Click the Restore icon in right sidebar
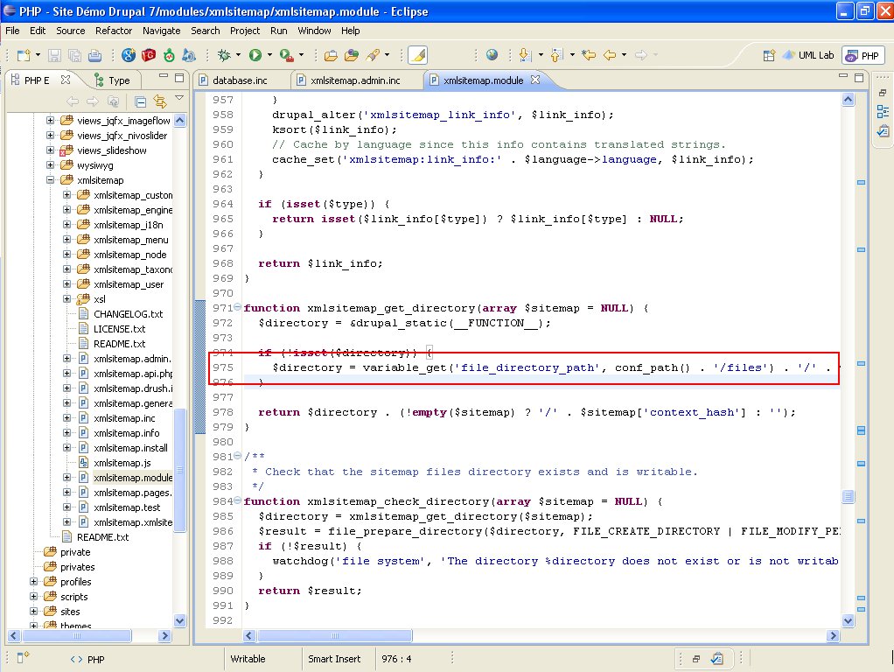 883,93
